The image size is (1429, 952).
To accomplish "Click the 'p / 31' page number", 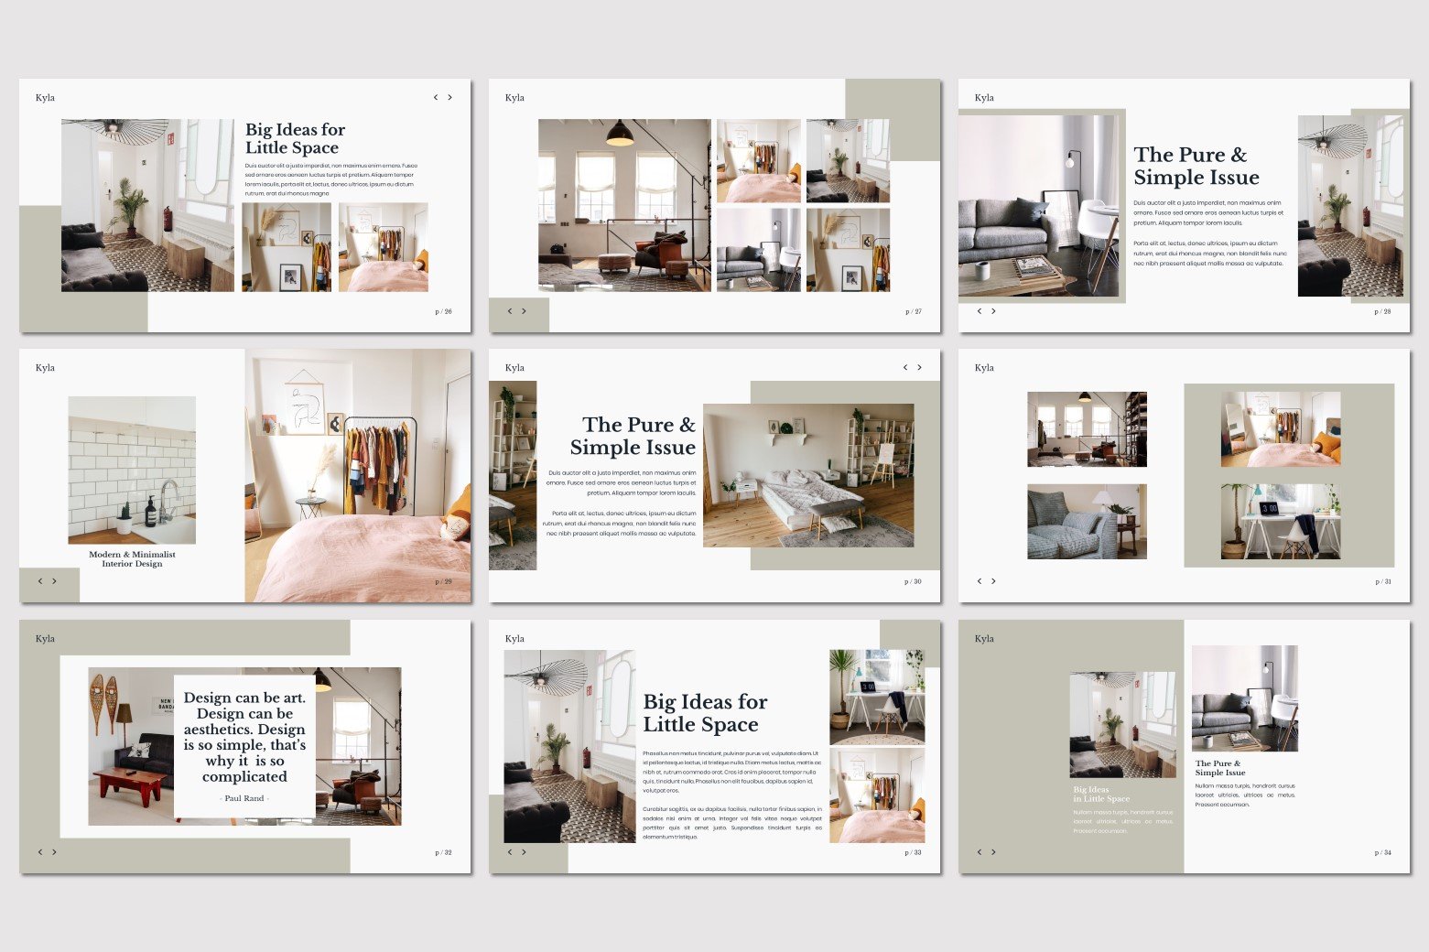I will (x=1382, y=581).
